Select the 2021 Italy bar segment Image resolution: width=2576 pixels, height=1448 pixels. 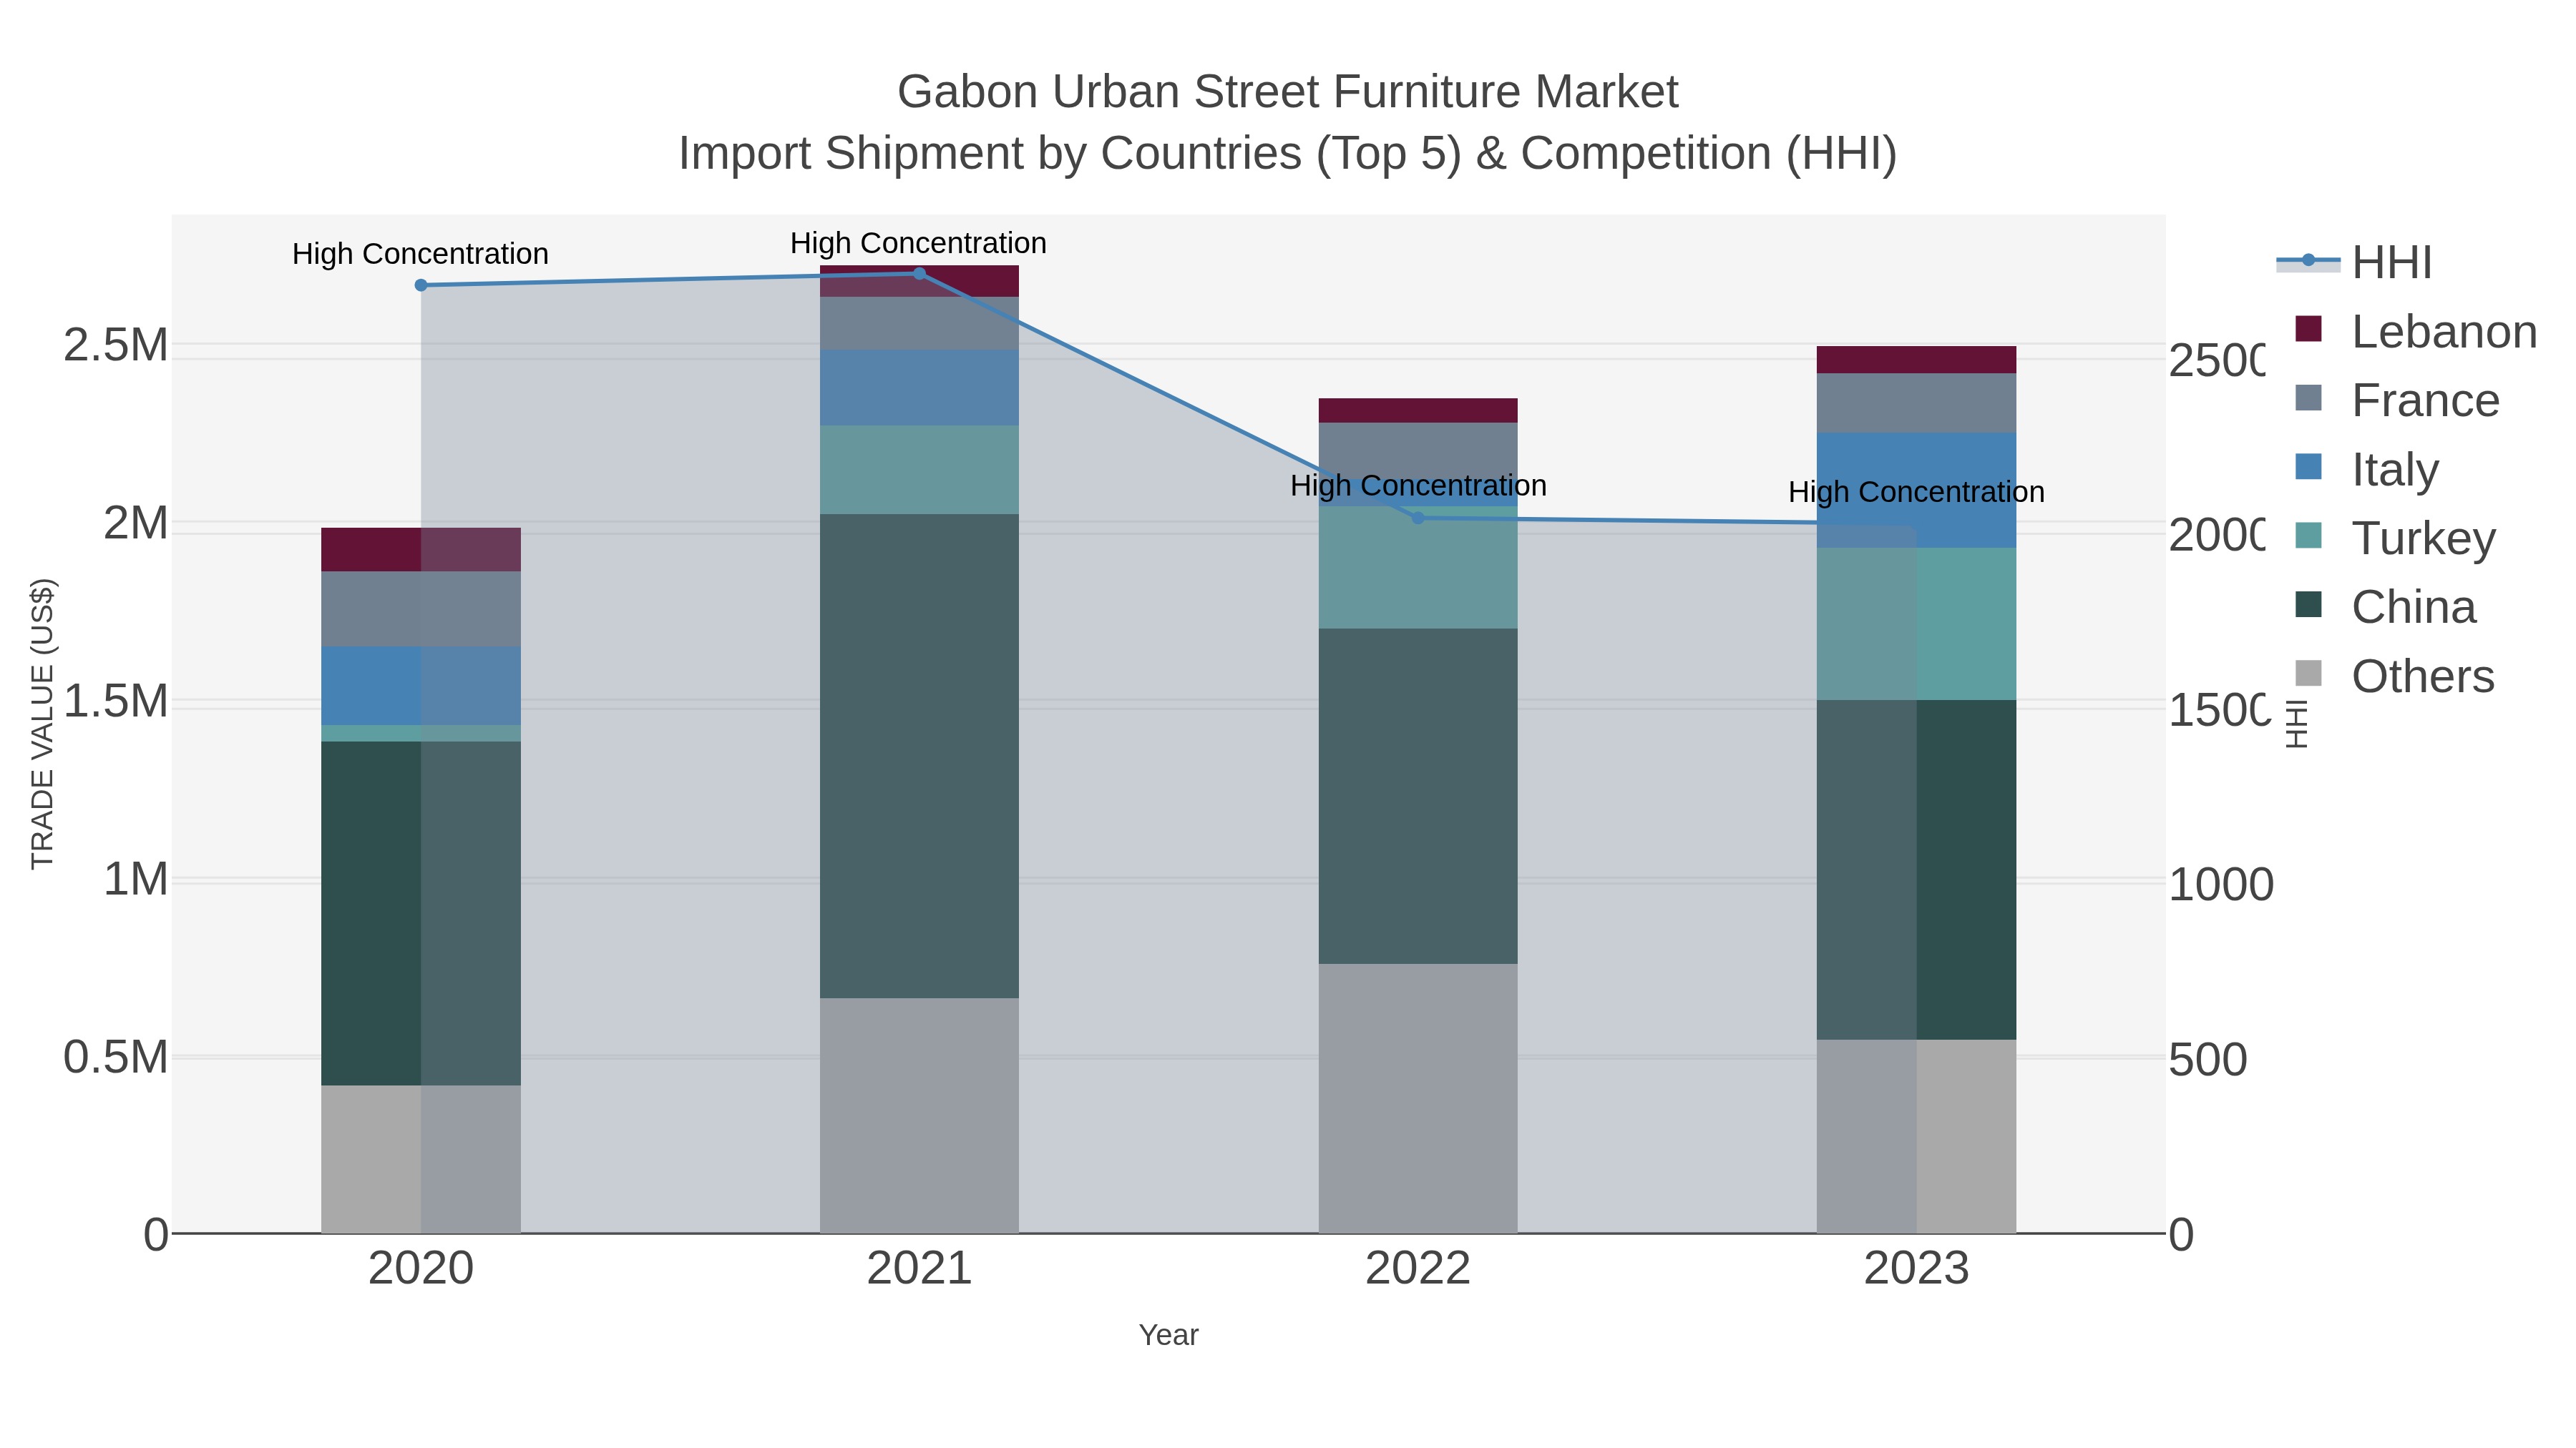(919, 388)
